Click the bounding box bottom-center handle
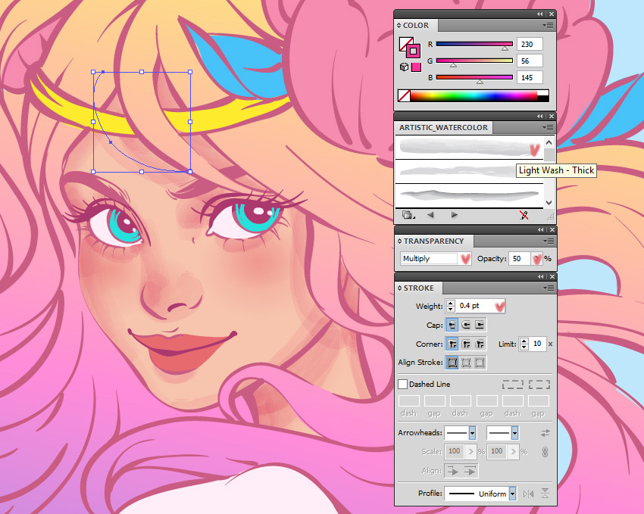The image size is (644, 514). pos(142,172)
